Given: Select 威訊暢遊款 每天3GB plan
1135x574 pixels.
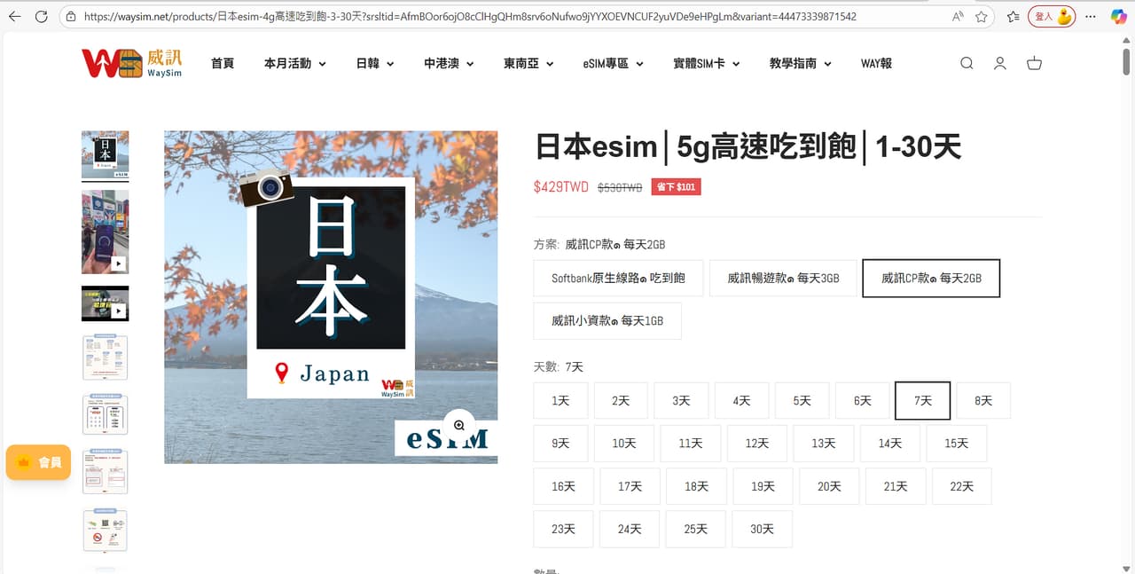Looking at the screenshot, I should (783, 278).
